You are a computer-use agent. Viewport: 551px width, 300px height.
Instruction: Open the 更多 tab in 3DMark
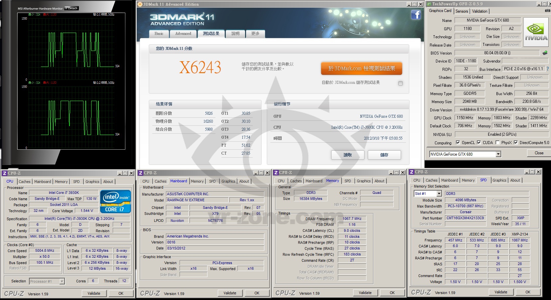[255, 34]
